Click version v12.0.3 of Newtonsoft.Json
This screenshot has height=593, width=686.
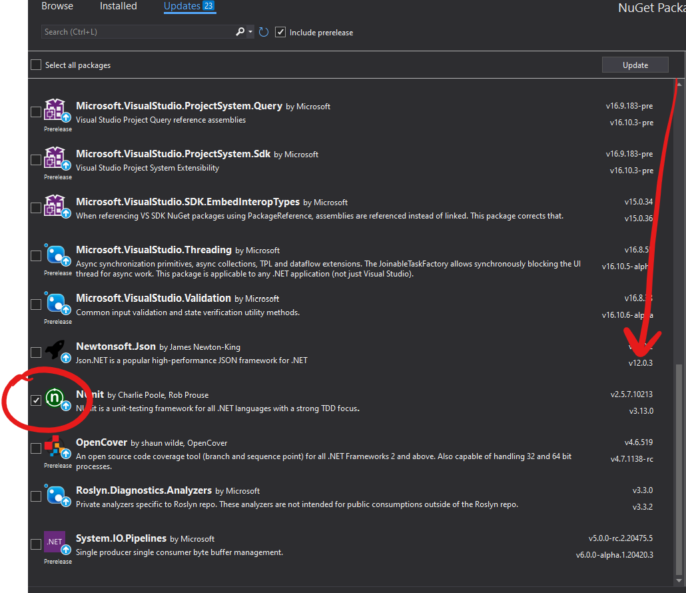pos(640,363)
